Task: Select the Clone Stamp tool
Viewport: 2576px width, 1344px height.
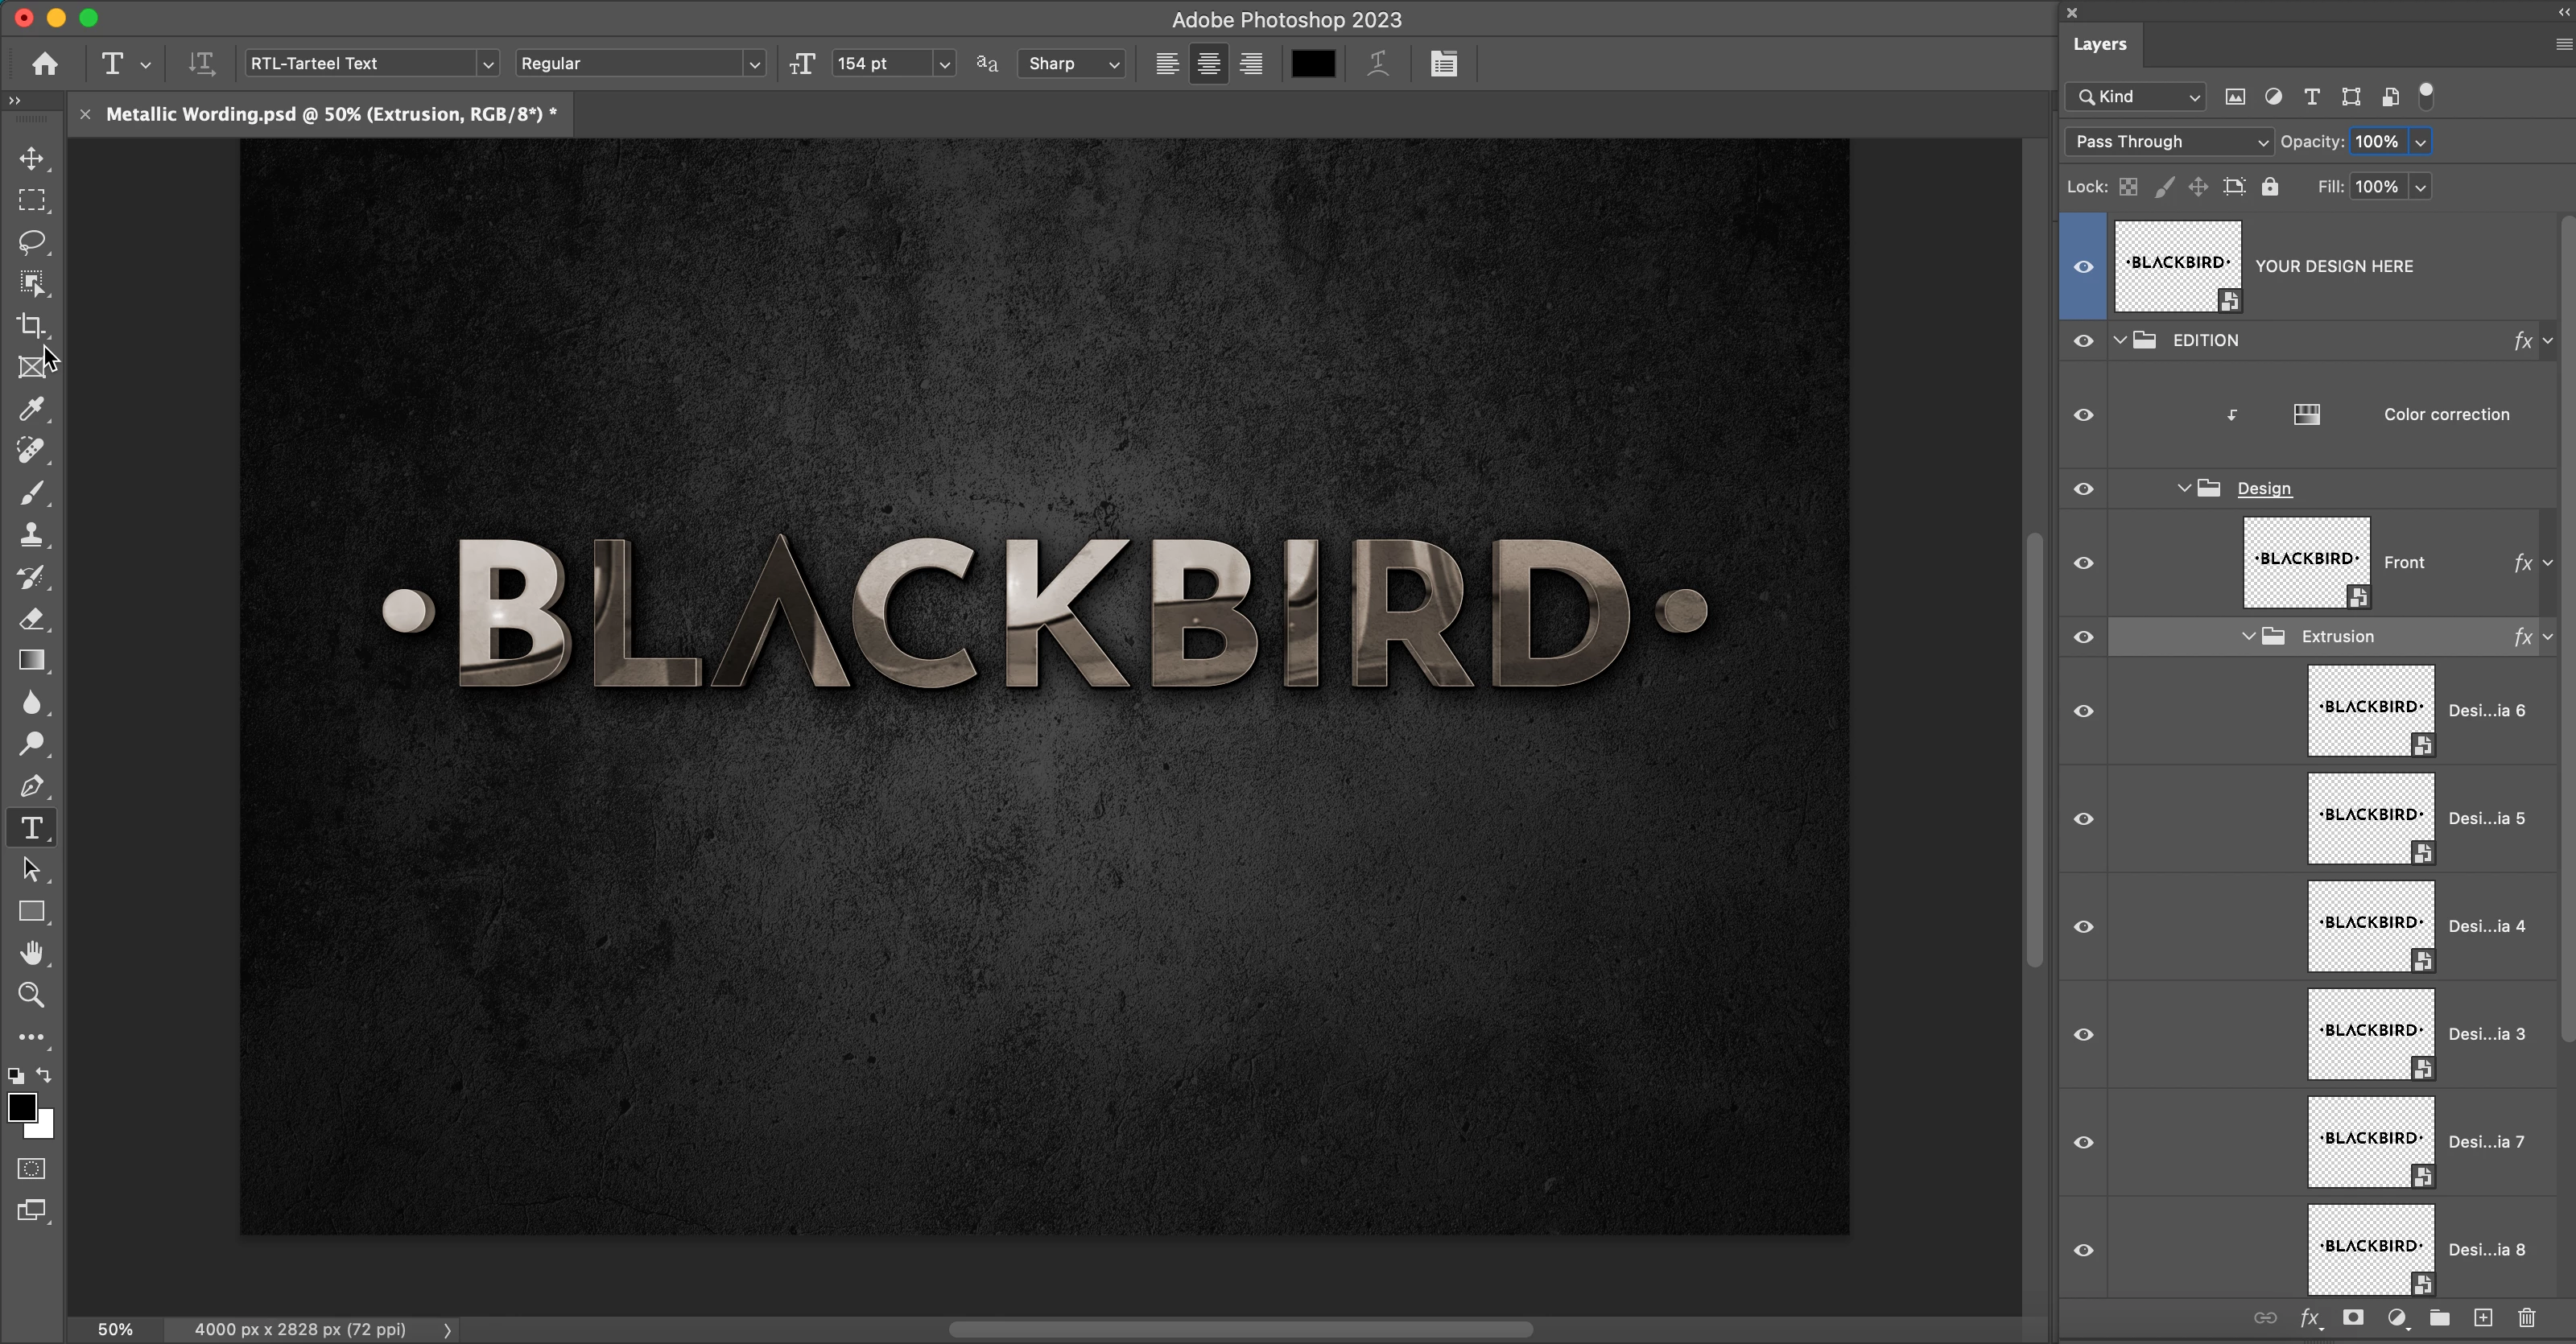Action: point(32,534)
